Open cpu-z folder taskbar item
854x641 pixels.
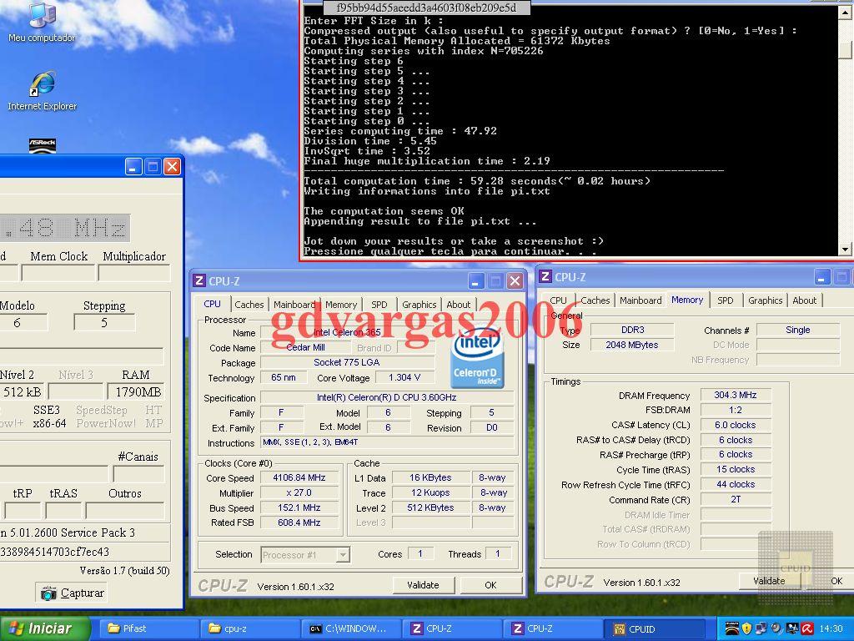click(249, 628)
